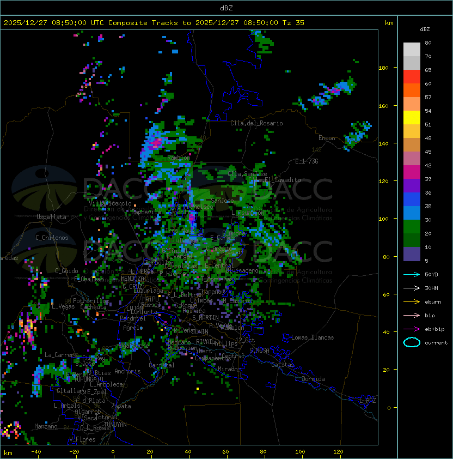Click the cyan 50YD arrow legend icon

[412, 274]
